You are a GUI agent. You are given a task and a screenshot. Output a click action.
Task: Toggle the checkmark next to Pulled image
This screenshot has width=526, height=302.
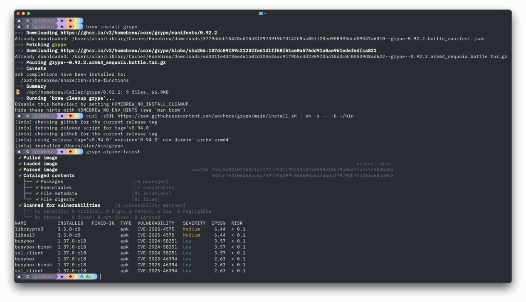point(20,158)
